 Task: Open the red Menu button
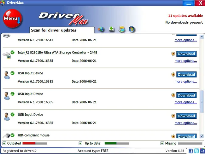point(12,18)
